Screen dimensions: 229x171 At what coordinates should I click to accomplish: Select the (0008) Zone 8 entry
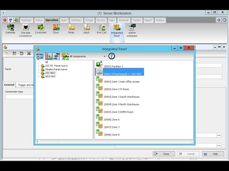(108, 133)
